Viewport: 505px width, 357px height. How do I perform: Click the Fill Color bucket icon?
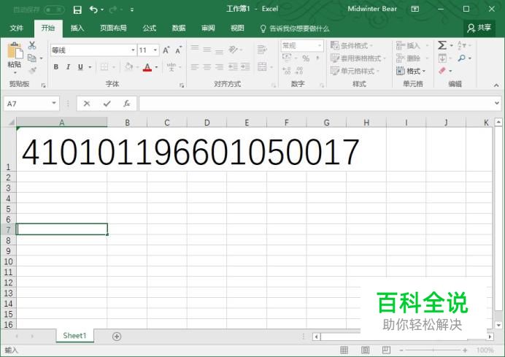click(129, 66)
